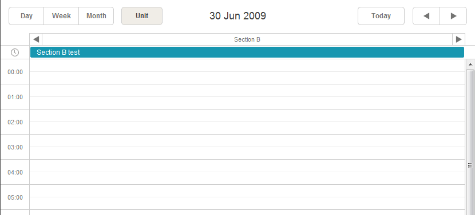Image resolution: width=475 pixels, height=215 pixels.
Task: Select the 00:00 time slot cell
Action: 247,71
